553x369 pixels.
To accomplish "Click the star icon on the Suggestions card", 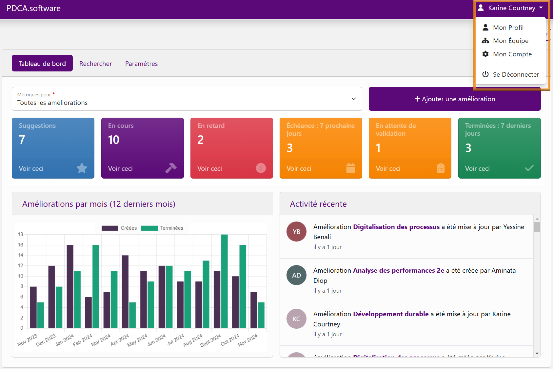I will (82, 168).
